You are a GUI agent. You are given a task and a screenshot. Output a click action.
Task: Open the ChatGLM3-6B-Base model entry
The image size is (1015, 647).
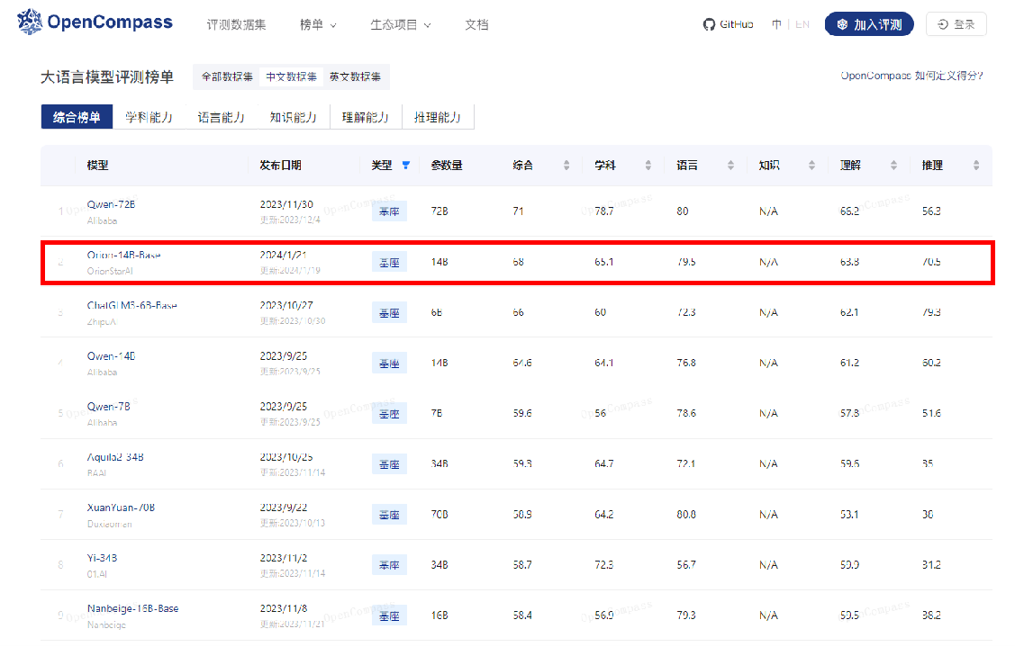(x=132, y=305)
